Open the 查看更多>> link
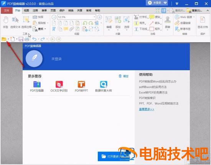The width and height of the screenshot is (211, 165). pos(147,109)
